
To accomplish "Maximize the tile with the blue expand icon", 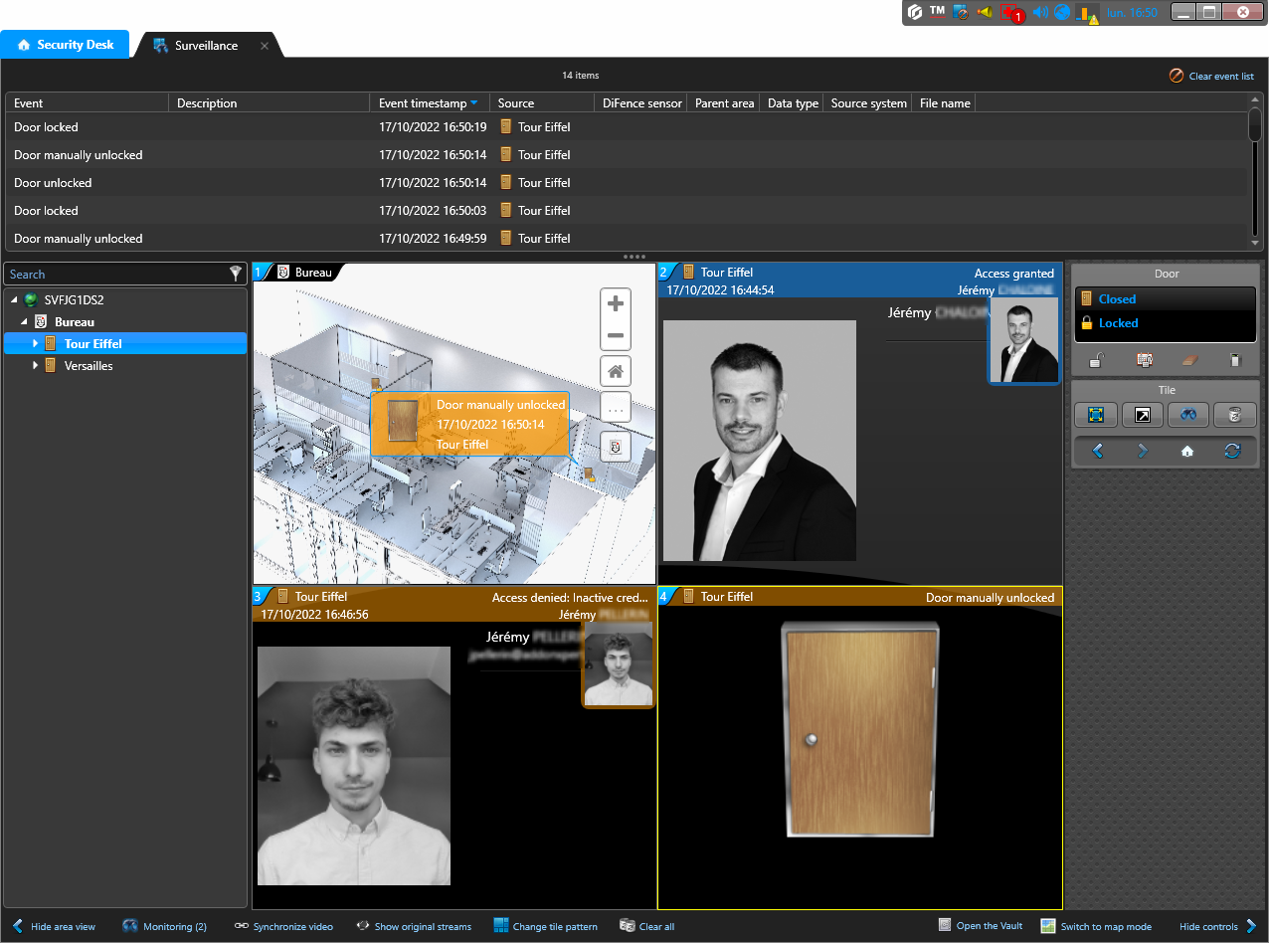I will pyautogui.click(x=1096, y=415).
